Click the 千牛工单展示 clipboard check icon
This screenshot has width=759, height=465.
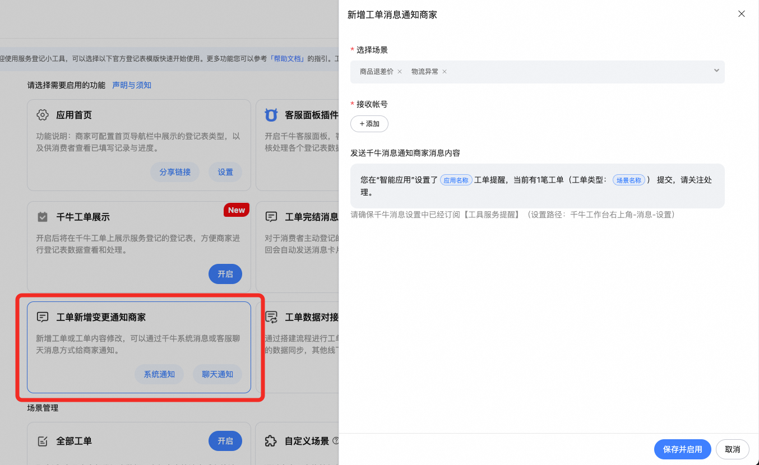(x=43, y=217)
